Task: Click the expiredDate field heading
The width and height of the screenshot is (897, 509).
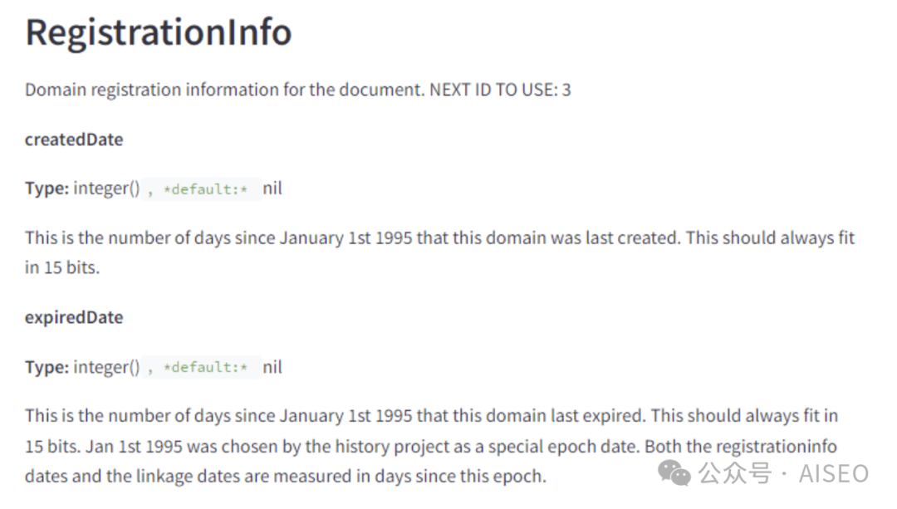Action: [74, 317]
